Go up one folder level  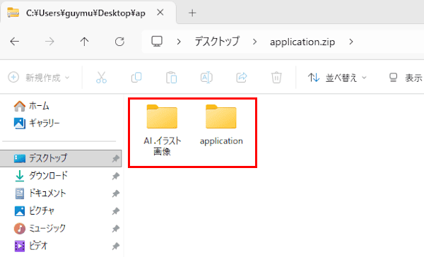84,42
